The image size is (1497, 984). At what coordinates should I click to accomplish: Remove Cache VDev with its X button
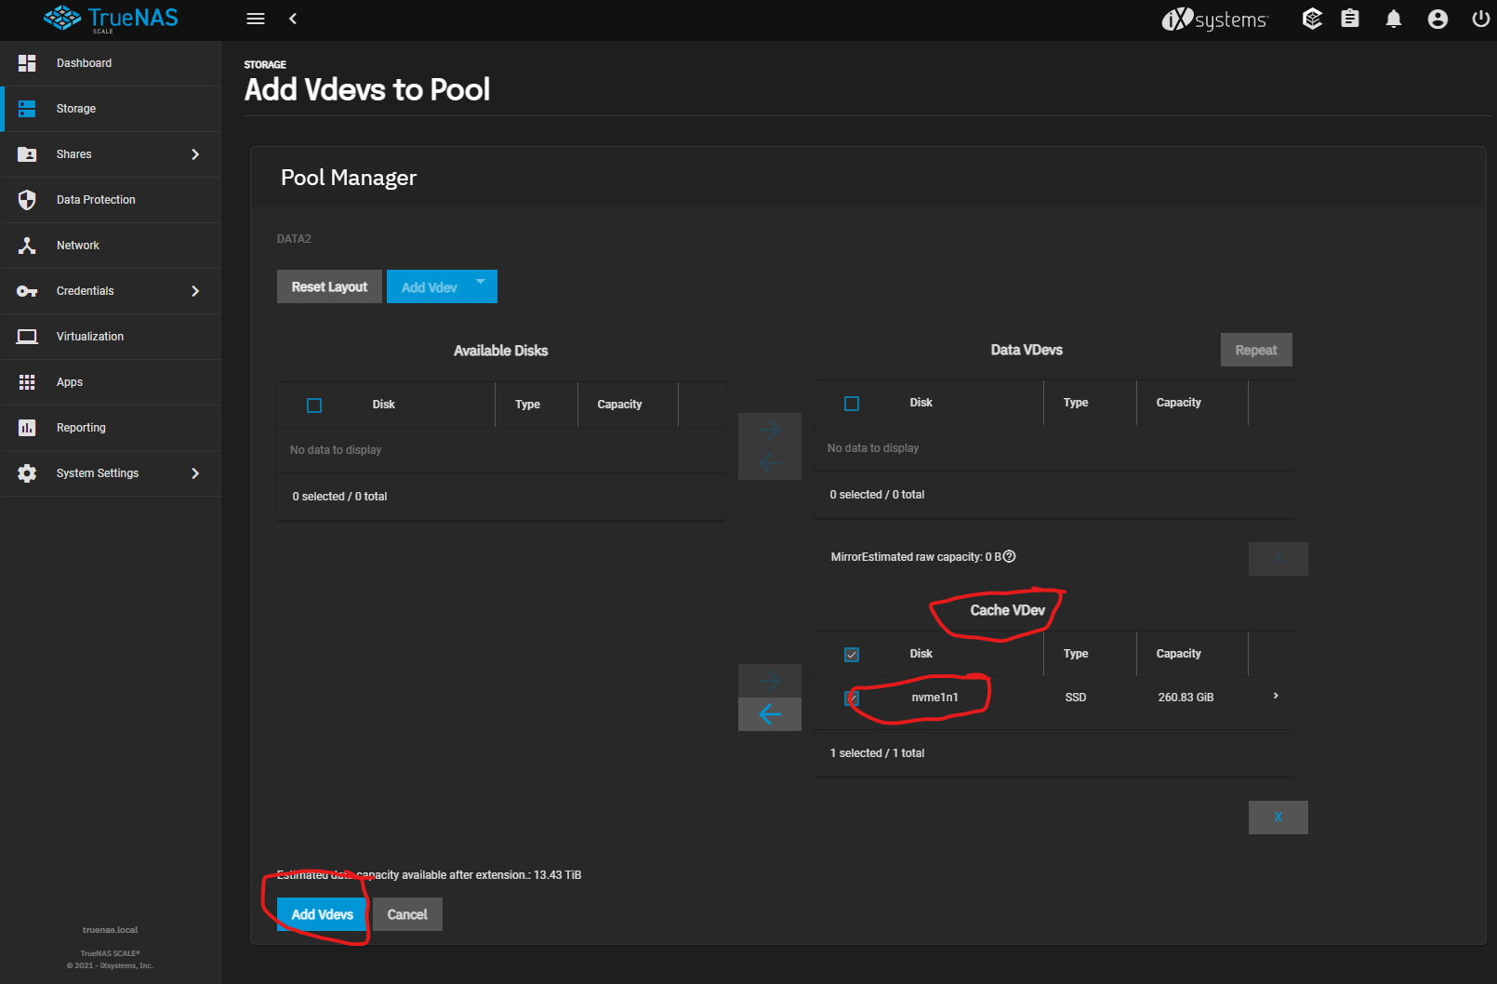coord(1278,818)
